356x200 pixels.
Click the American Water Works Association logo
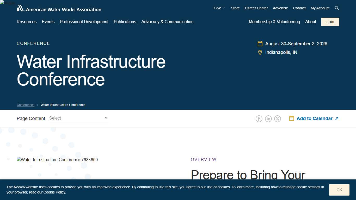click(59, 9)
